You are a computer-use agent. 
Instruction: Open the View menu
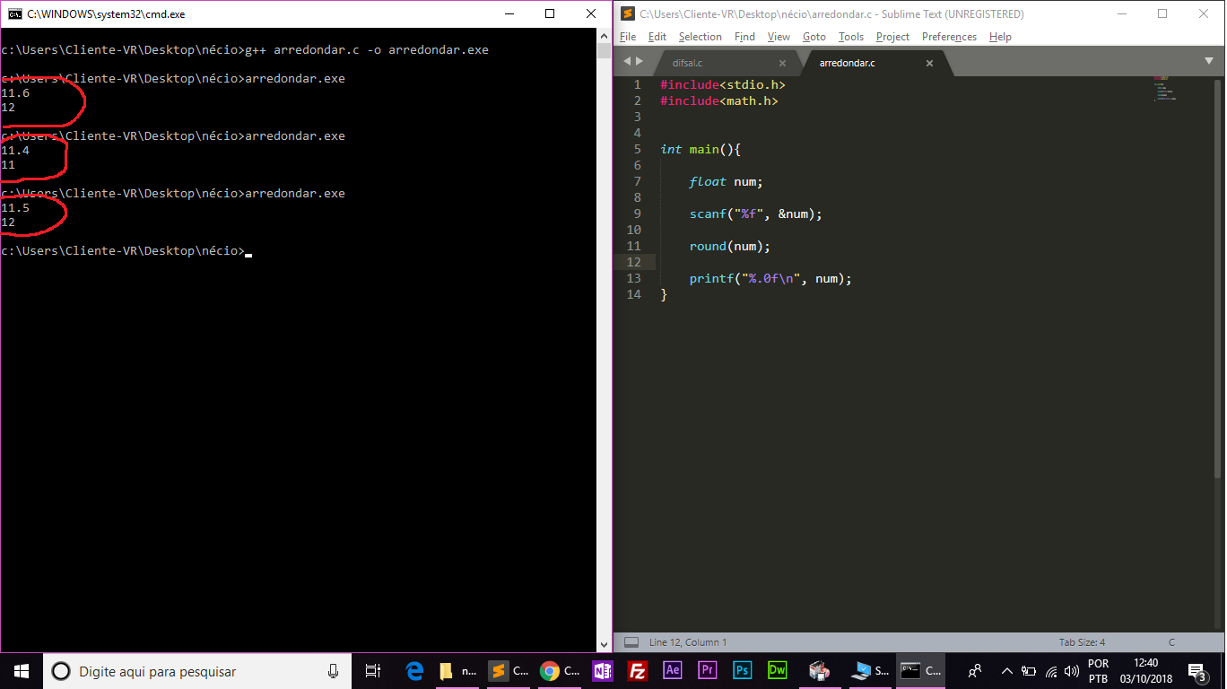779,37
